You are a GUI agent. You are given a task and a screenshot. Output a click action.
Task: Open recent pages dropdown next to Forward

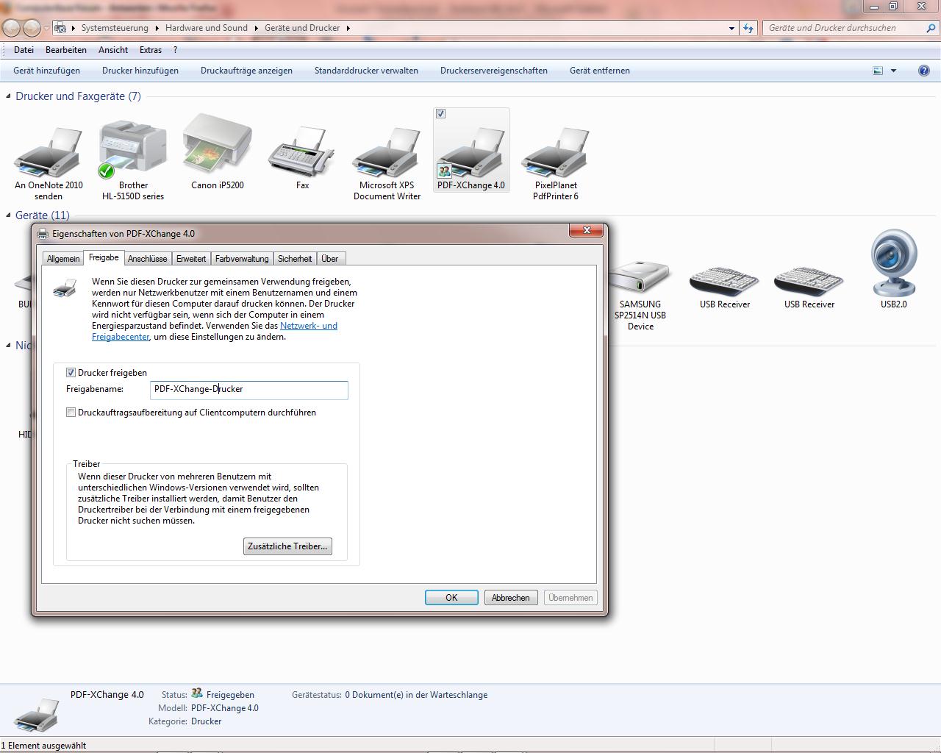pyautogui.click(x=46, y=28)
